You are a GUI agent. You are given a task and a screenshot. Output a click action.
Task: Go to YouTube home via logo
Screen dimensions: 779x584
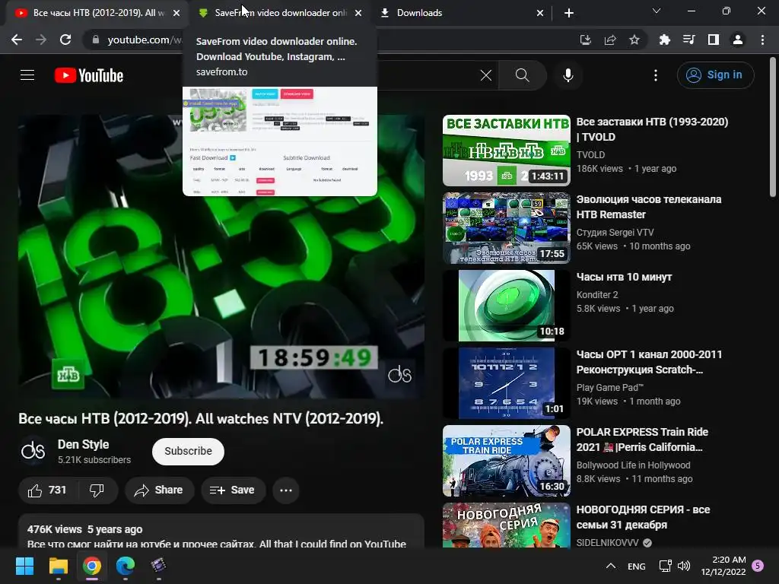tap(89, 75)
